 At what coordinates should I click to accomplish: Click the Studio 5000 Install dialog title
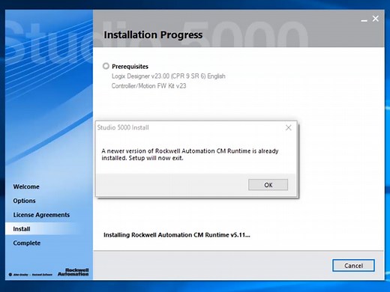pos(123,127)
